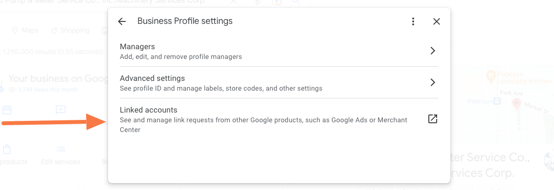Switch to the Shopping search tab
The image size is (554, 190).
[70, 31]
